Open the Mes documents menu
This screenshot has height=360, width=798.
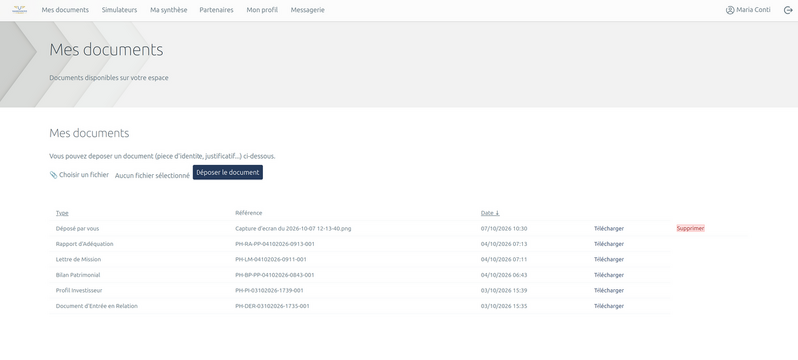pos(65,10)
